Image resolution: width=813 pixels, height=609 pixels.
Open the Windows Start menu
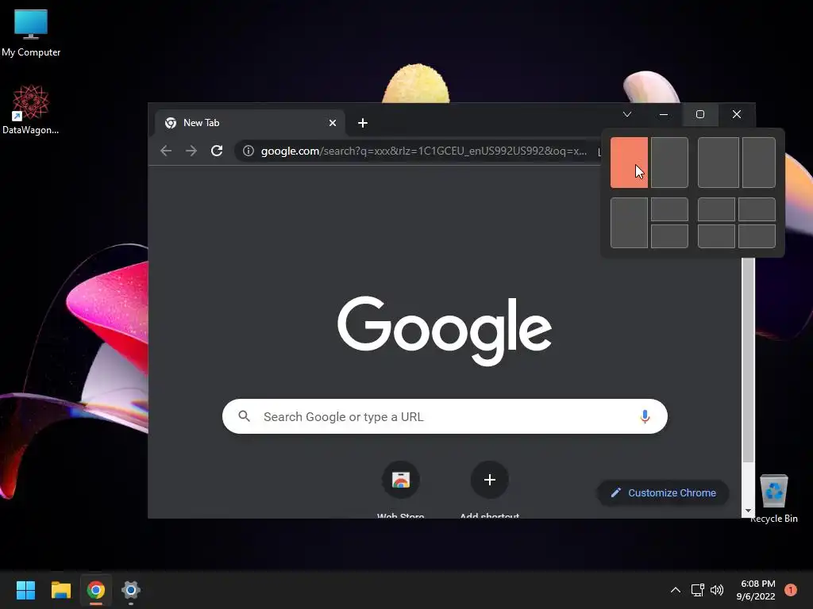(x=25, y=590)
